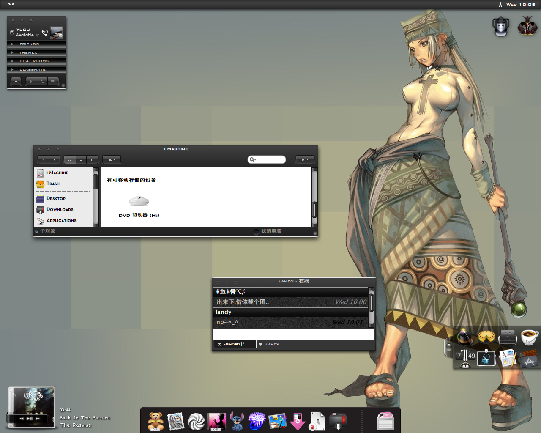Launch the HTML photo editor dock icon
This screenshot has width=541, height=433.
point(277,422)
